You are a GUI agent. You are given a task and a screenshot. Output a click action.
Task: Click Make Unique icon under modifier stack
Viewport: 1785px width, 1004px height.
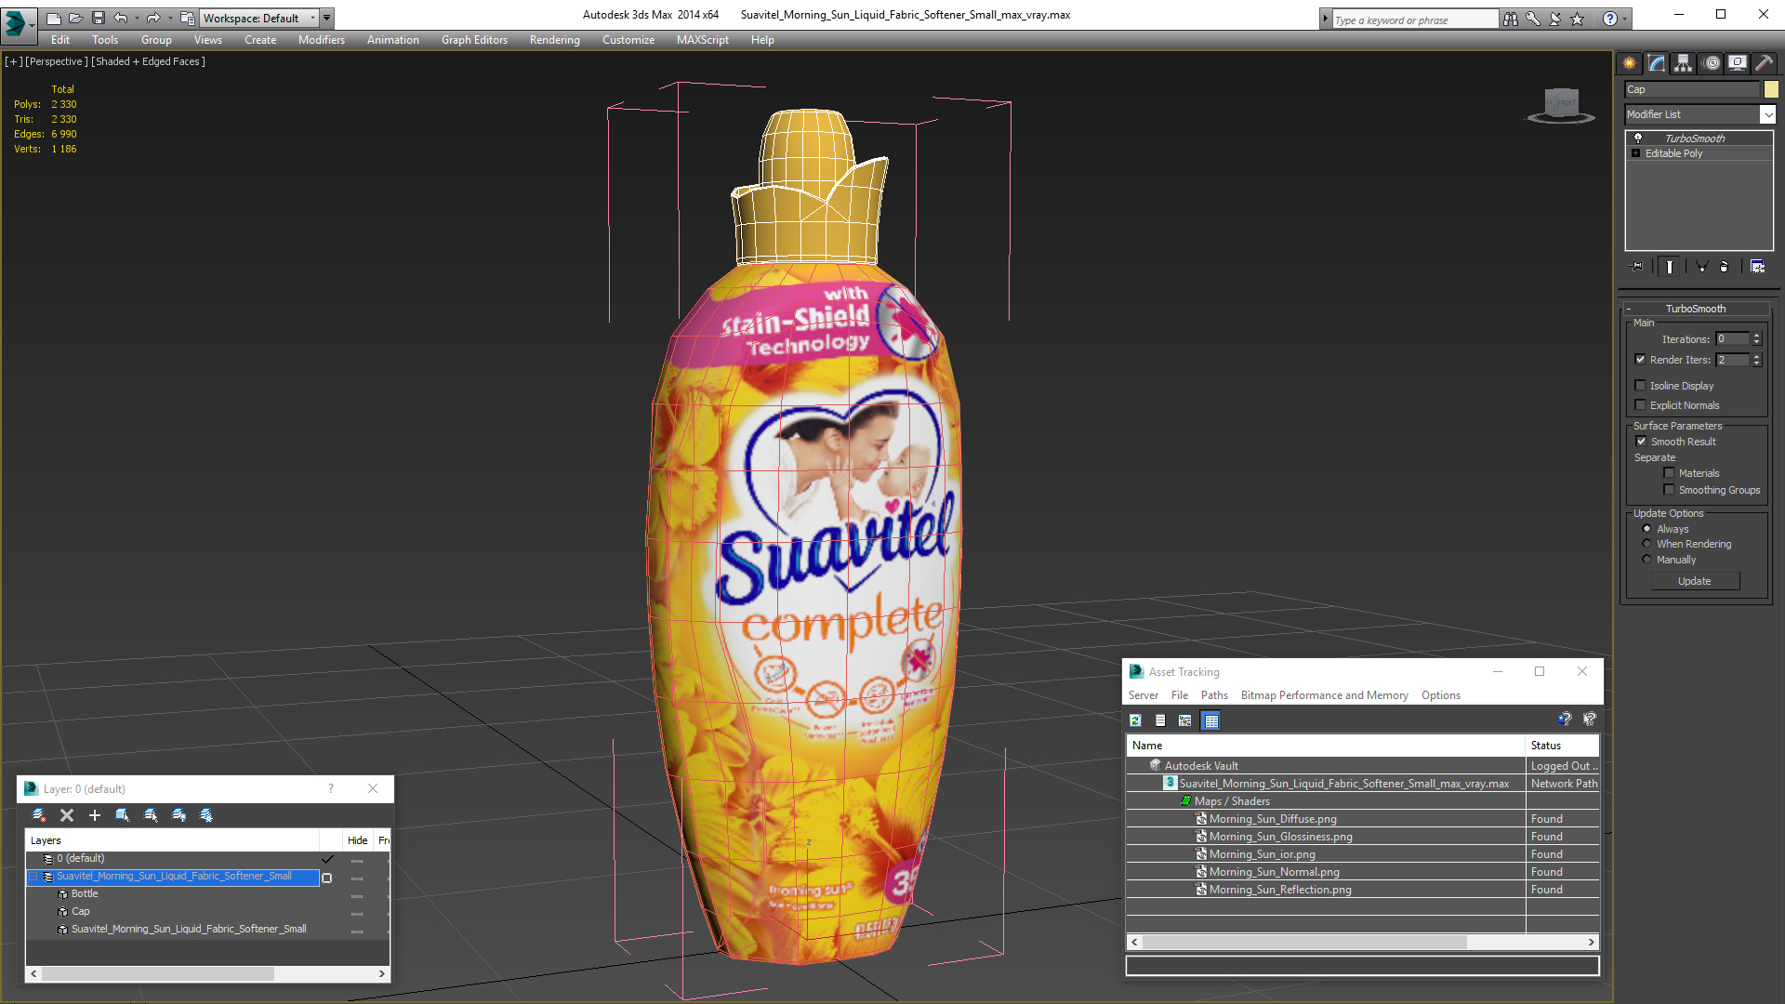[x=1702, y=267]
